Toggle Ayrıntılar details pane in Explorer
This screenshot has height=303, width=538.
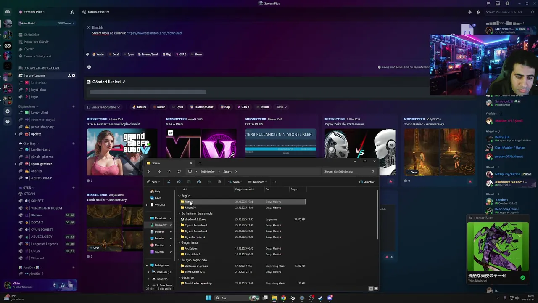(367, 182)
